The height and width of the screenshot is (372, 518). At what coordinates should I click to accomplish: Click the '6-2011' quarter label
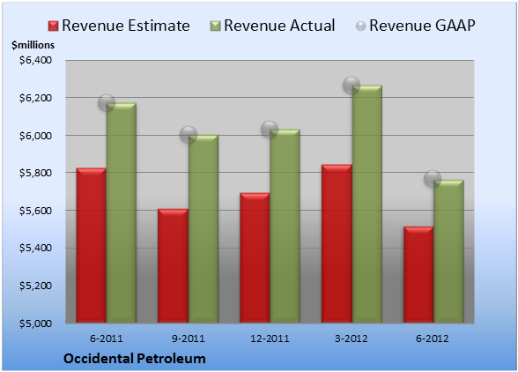pos(107,339)
